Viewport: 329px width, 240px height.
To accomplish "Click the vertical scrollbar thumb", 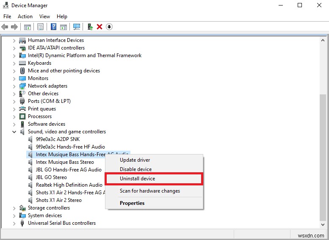I will coord(323,157).
